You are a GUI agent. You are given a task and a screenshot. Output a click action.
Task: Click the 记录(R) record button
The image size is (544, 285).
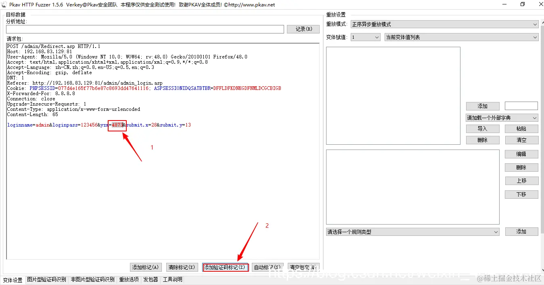click(303, 29)
